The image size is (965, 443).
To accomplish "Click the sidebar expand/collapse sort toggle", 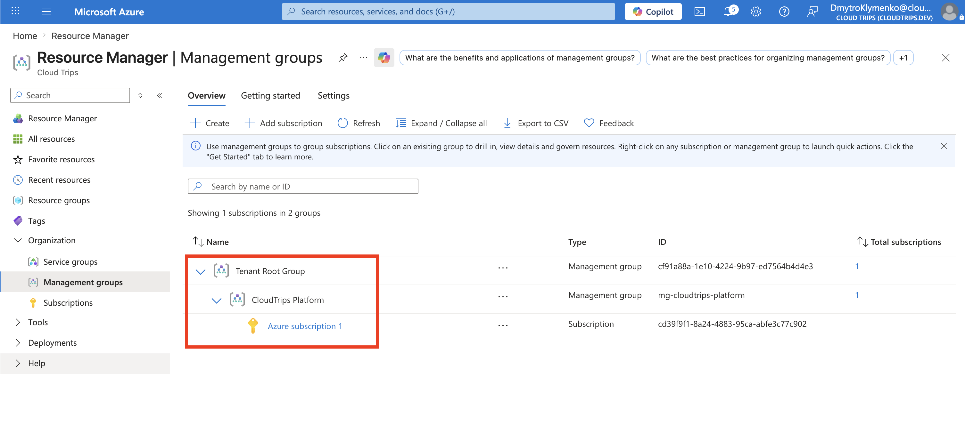I will 140,95.
